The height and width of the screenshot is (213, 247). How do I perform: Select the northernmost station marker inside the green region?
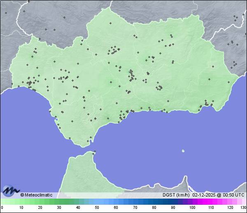(x=110, y=23)
